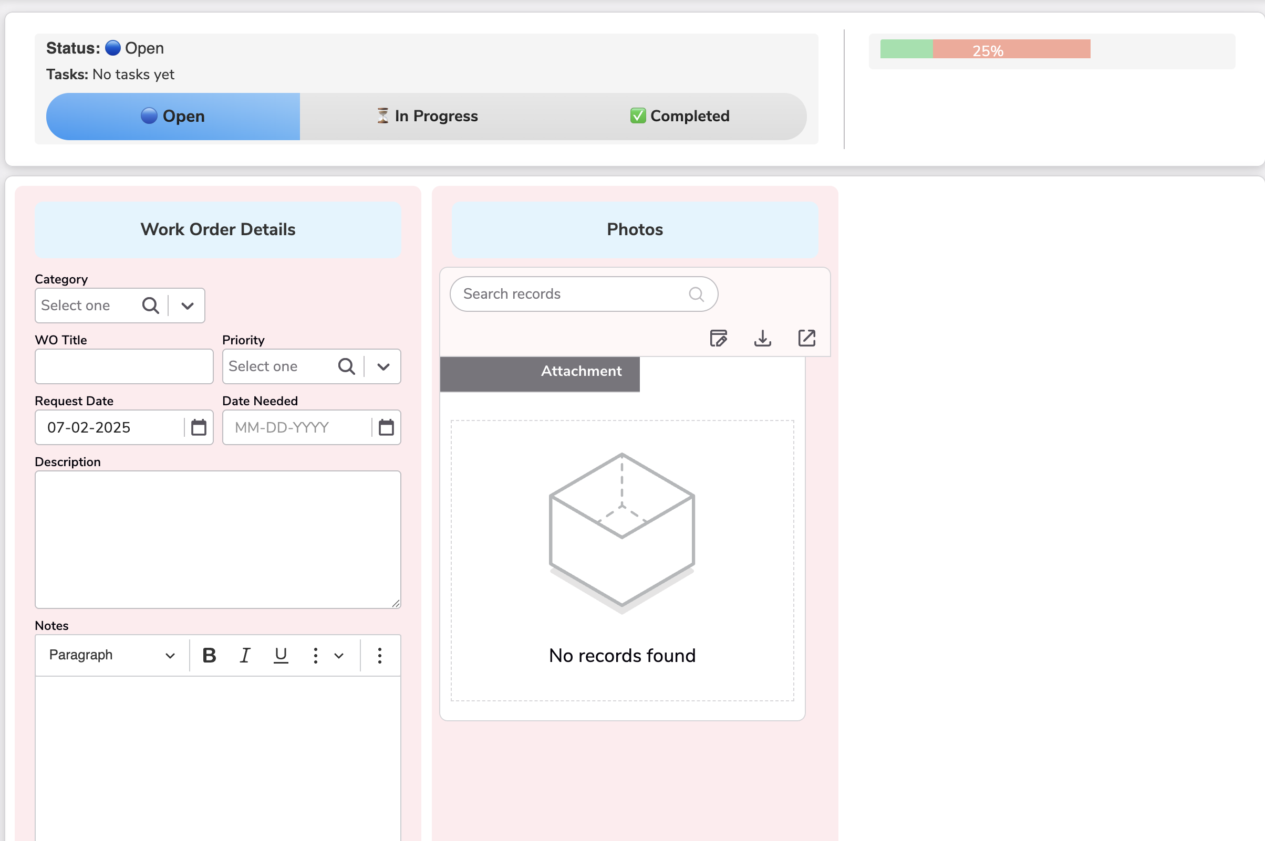Screen dimensions: 1265x841
Task: Open the editor's far-right more options menu
Action: (379, 655)
